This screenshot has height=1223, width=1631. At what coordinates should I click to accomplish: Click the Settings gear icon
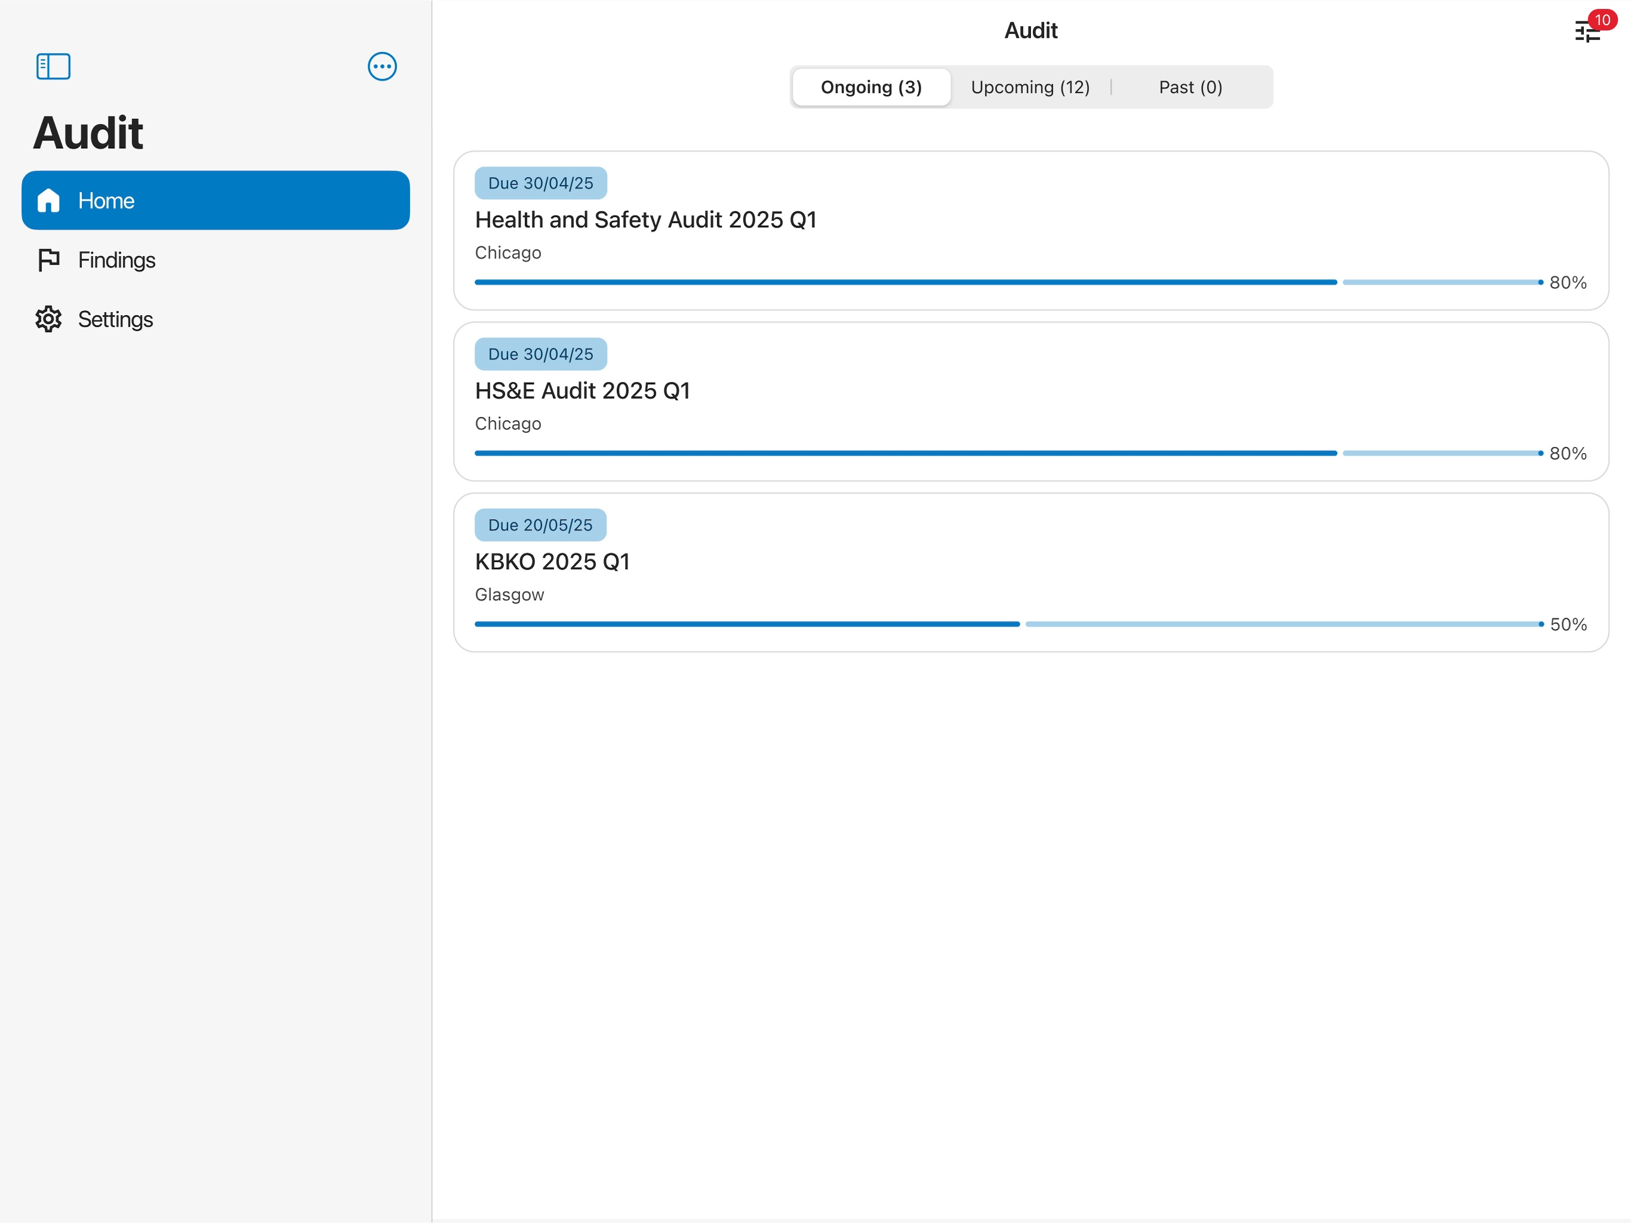tap(49, 319)
